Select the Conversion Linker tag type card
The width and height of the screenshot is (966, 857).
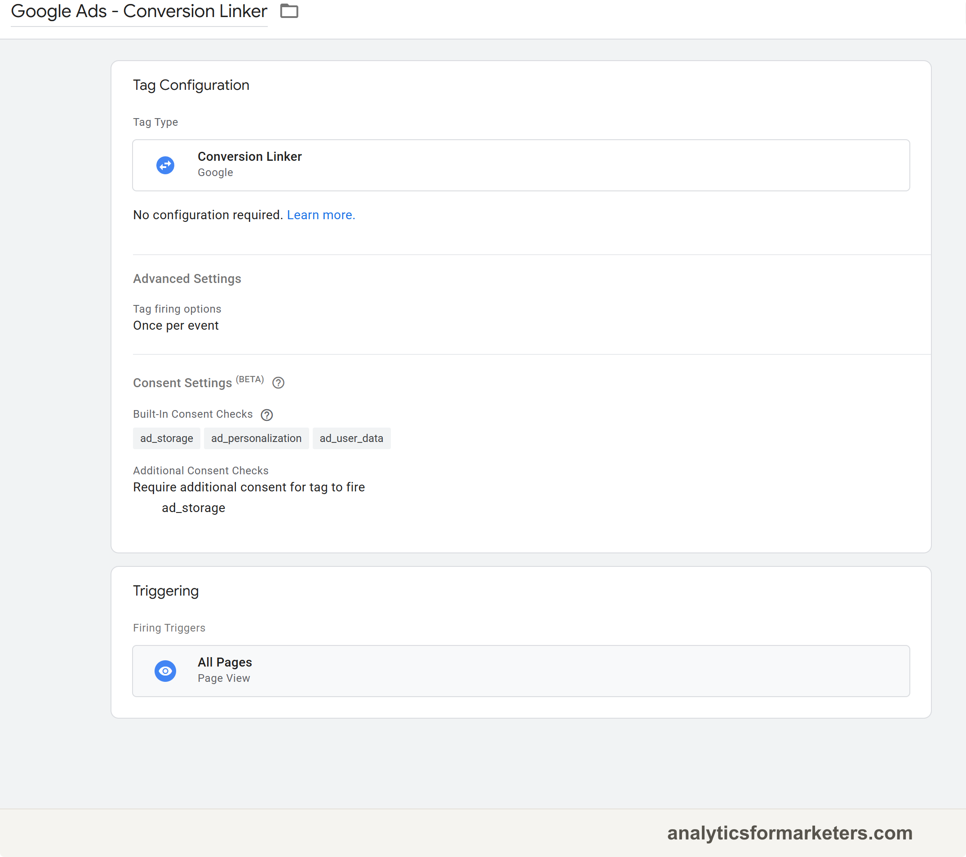point(521,165)
